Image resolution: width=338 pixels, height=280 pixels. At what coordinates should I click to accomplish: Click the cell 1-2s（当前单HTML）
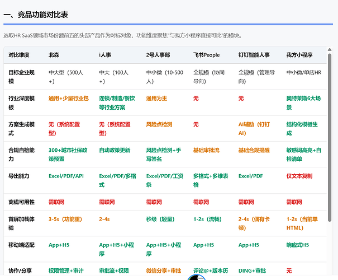point(302,223)
